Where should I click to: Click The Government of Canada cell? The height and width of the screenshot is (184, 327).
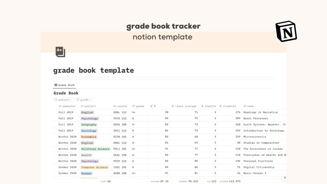point(263,149)
